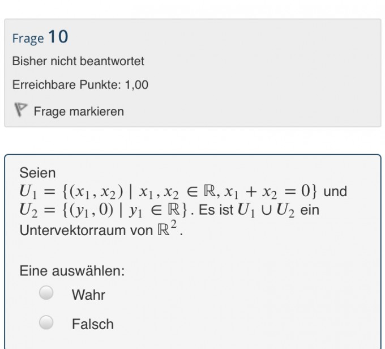This screenshot has width=385, height=349.
Task: Click the Eine auswählen prompt label
Action: [x=72, y=271]
